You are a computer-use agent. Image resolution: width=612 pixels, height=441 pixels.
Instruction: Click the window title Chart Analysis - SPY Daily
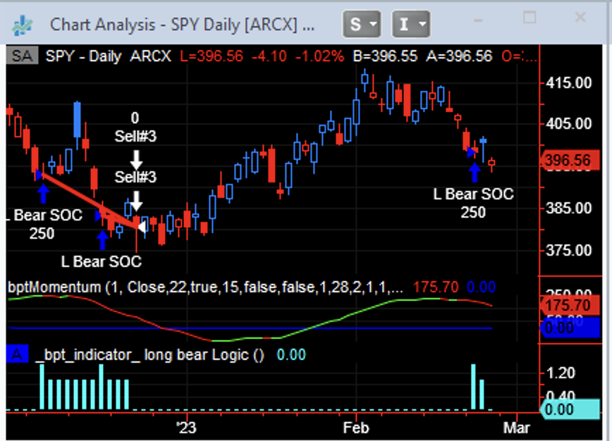pyautogui.click(x=182, y=25)
